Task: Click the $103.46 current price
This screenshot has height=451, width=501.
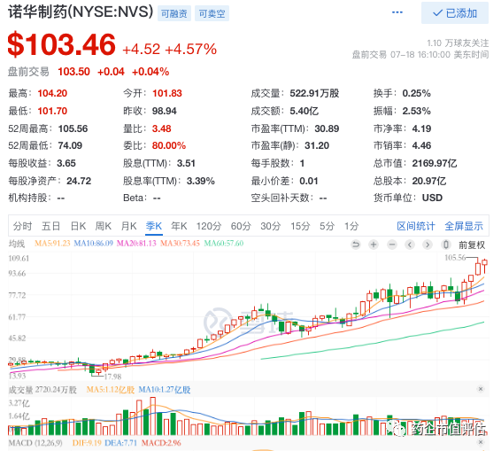Action: click(x=61, y=44)
